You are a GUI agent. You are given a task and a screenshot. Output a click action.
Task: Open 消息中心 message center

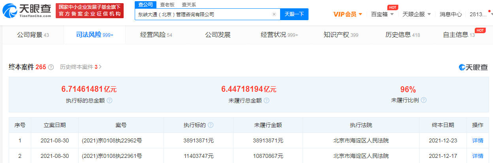451,14
